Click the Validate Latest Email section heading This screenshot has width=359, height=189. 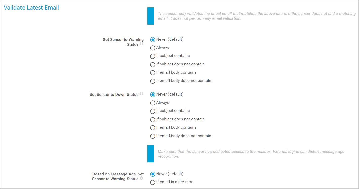tap(31, 8)
